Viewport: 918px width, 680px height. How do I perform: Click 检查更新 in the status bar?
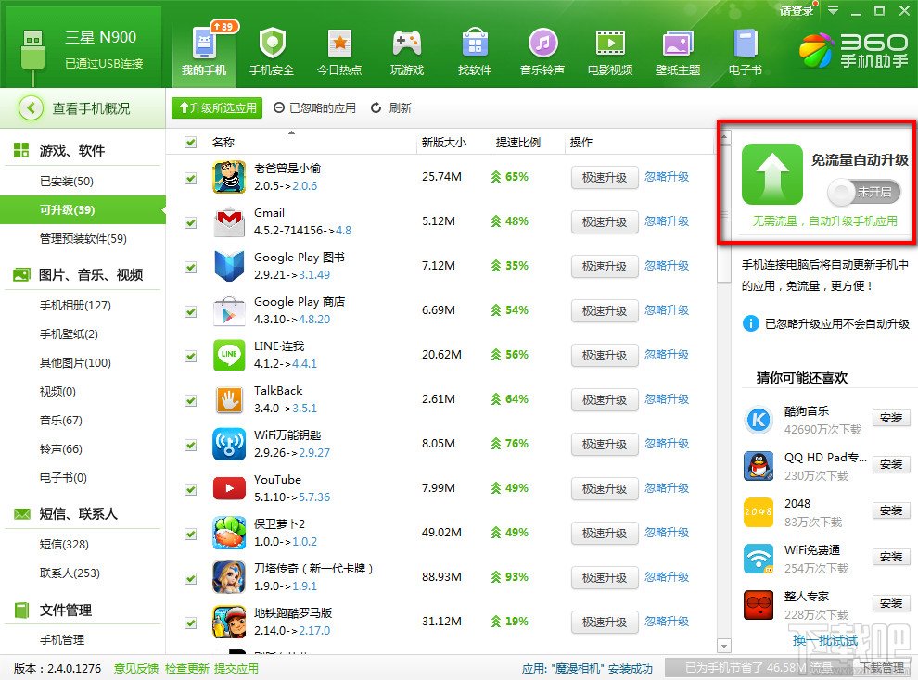click(x=186, y=668)
